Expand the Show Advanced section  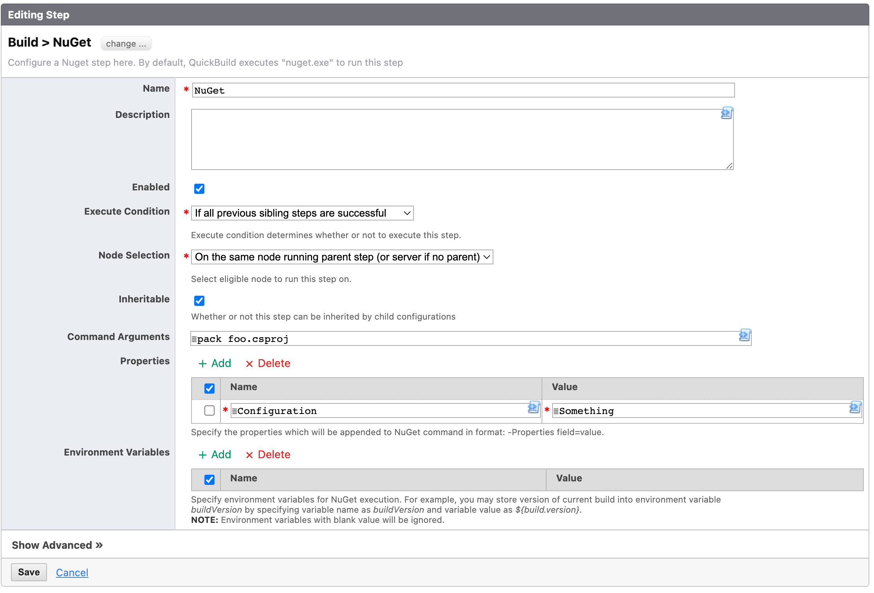coord(57,545)
